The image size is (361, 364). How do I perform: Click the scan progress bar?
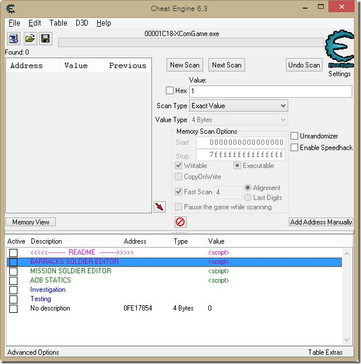coord(191,42)
